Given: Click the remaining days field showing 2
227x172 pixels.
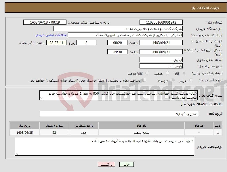Looking at the screenshot, I should pyautogui.click(x=86, y=43).
